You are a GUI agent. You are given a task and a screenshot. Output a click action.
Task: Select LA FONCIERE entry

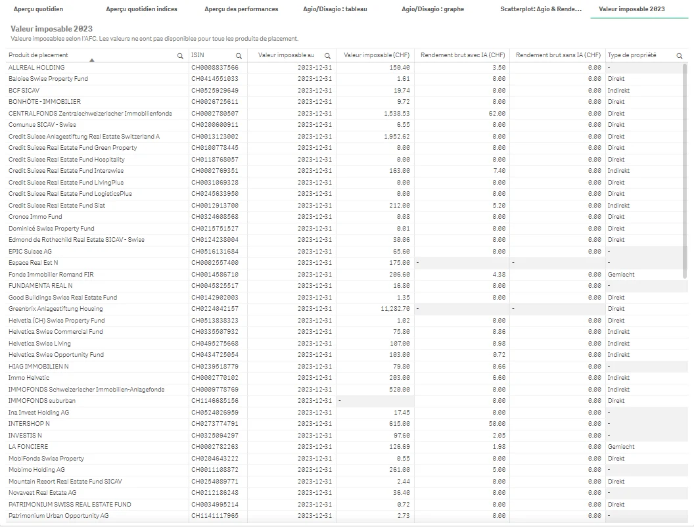pos(28,447)
